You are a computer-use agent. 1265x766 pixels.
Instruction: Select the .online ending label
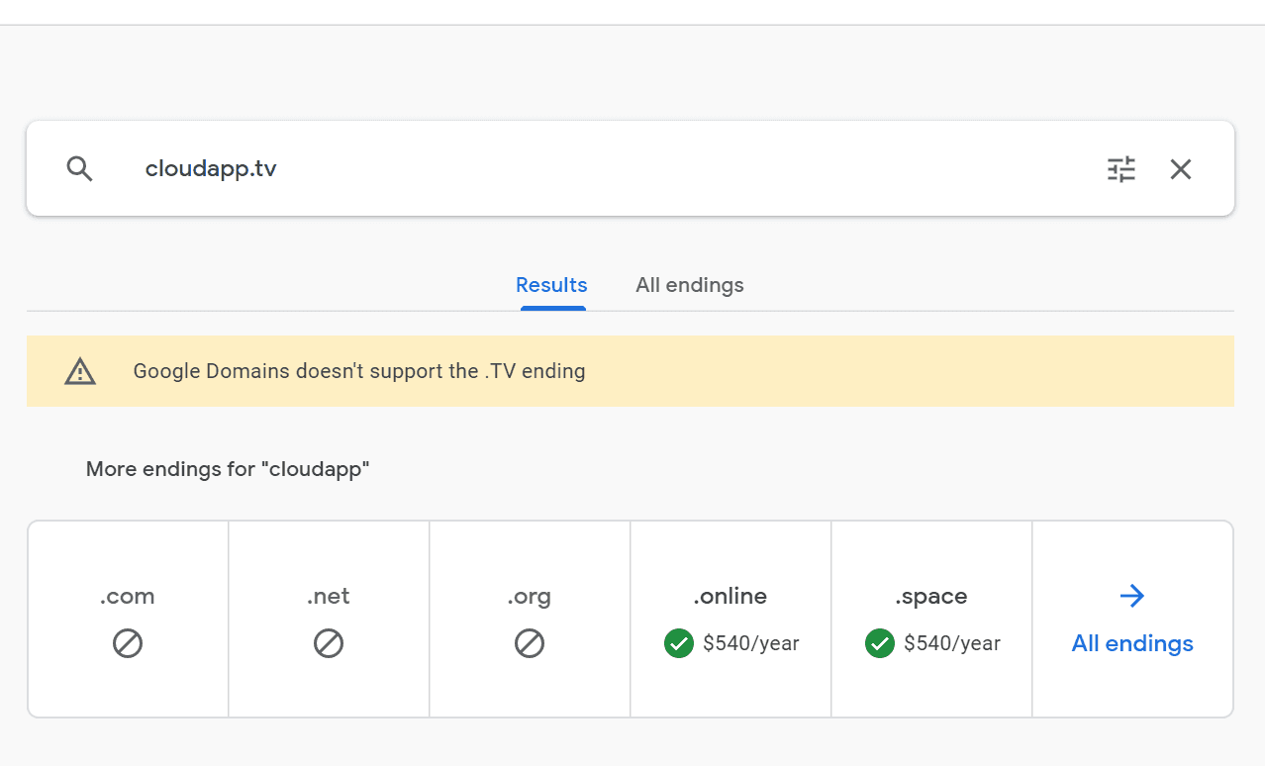tap(730, 597)
